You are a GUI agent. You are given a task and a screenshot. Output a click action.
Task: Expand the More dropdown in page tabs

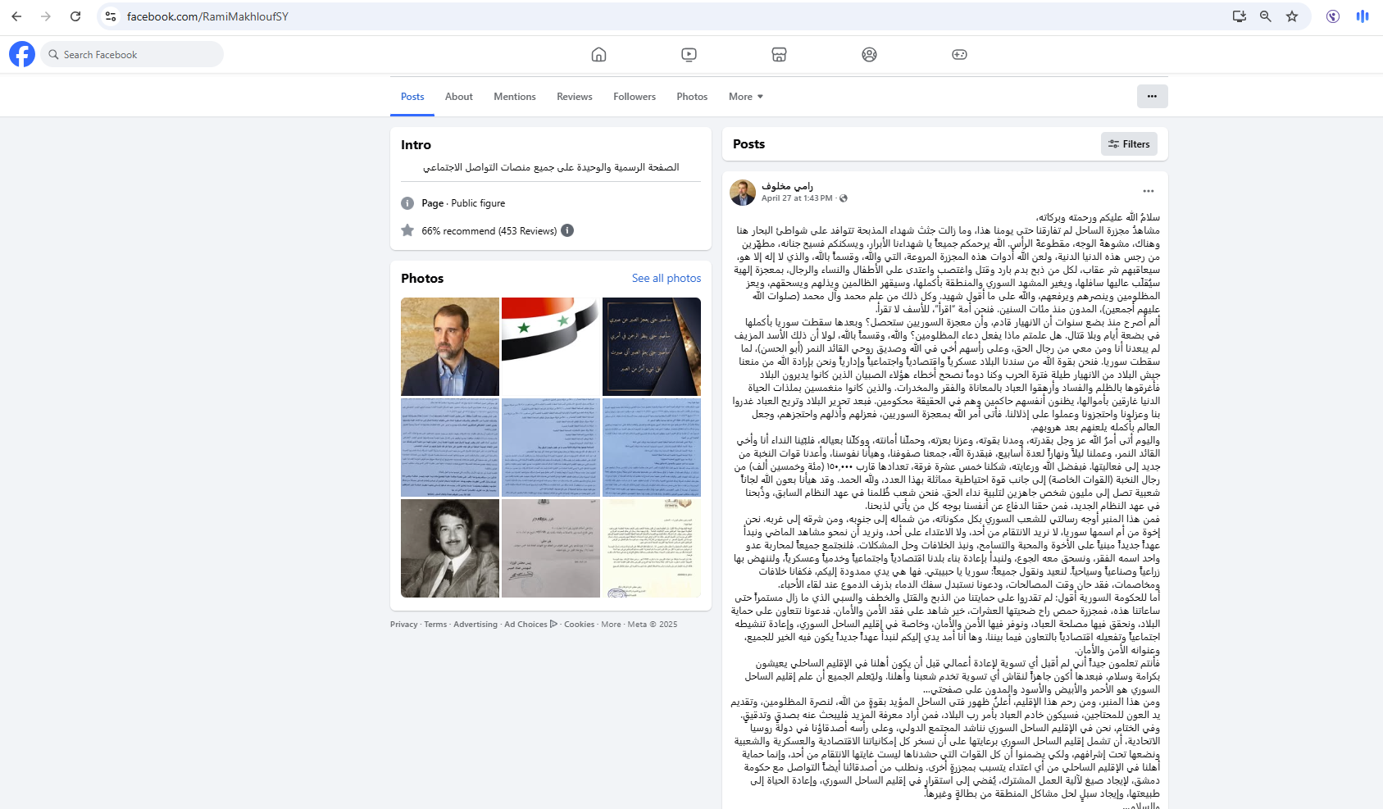pyautogui.click(x=745, y=97)
